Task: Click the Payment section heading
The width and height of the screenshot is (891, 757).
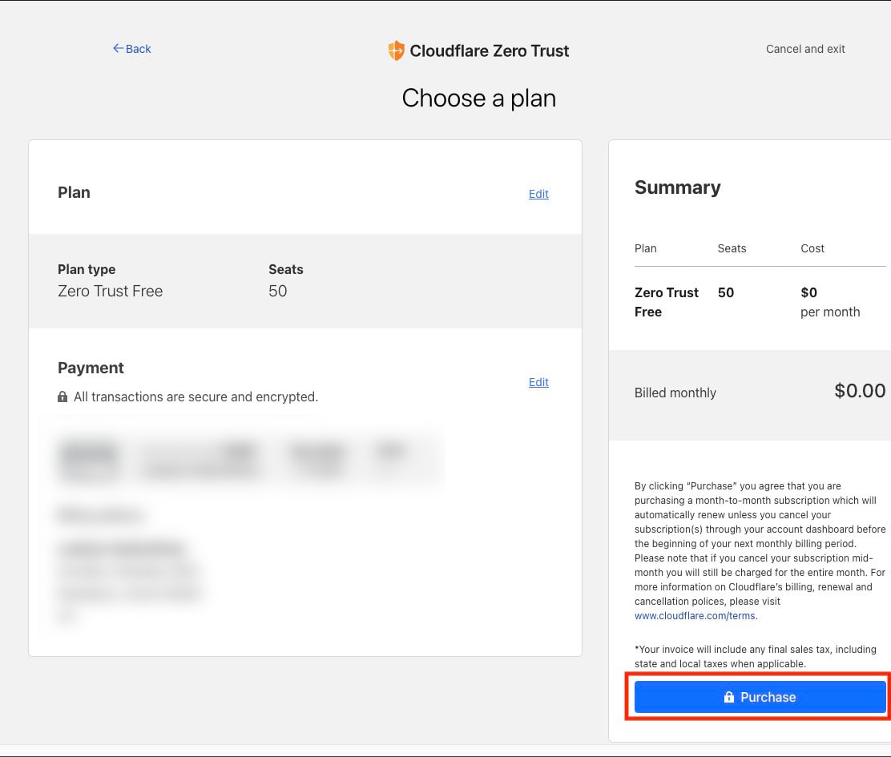Action: pos(91,368)
